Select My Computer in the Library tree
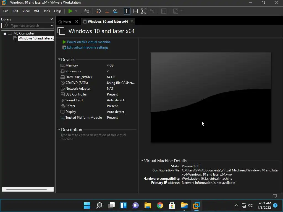The image size is (283, 212). point(24,33)
